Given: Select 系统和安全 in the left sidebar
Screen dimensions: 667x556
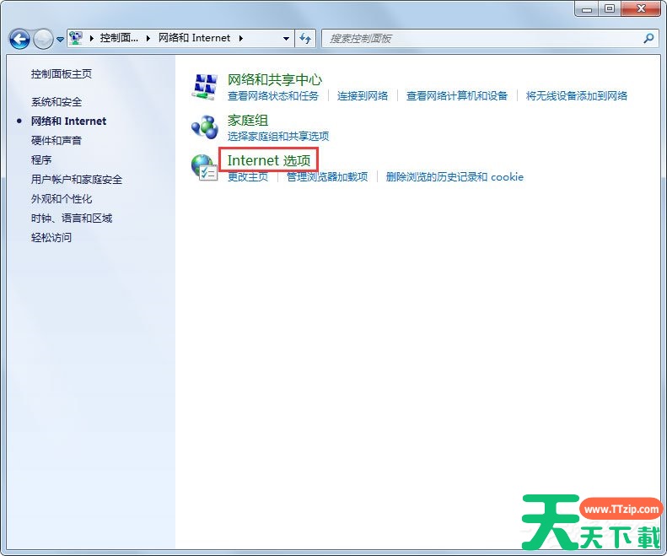Looking at the screenshot, I should click(x=56, y=102).
